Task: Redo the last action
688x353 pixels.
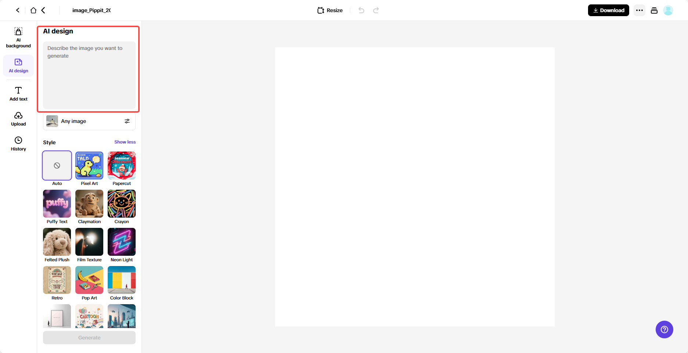Action: [x=376, y=10]
